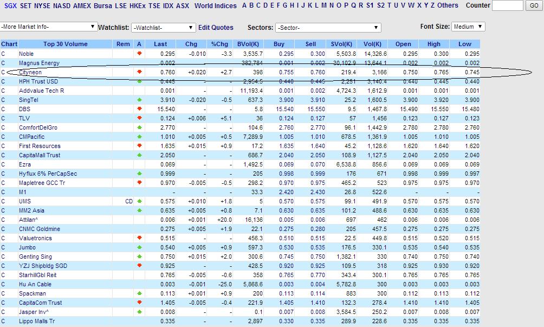
Task: Click the red arrow in TLV row
Action: (x=139, y=118)
